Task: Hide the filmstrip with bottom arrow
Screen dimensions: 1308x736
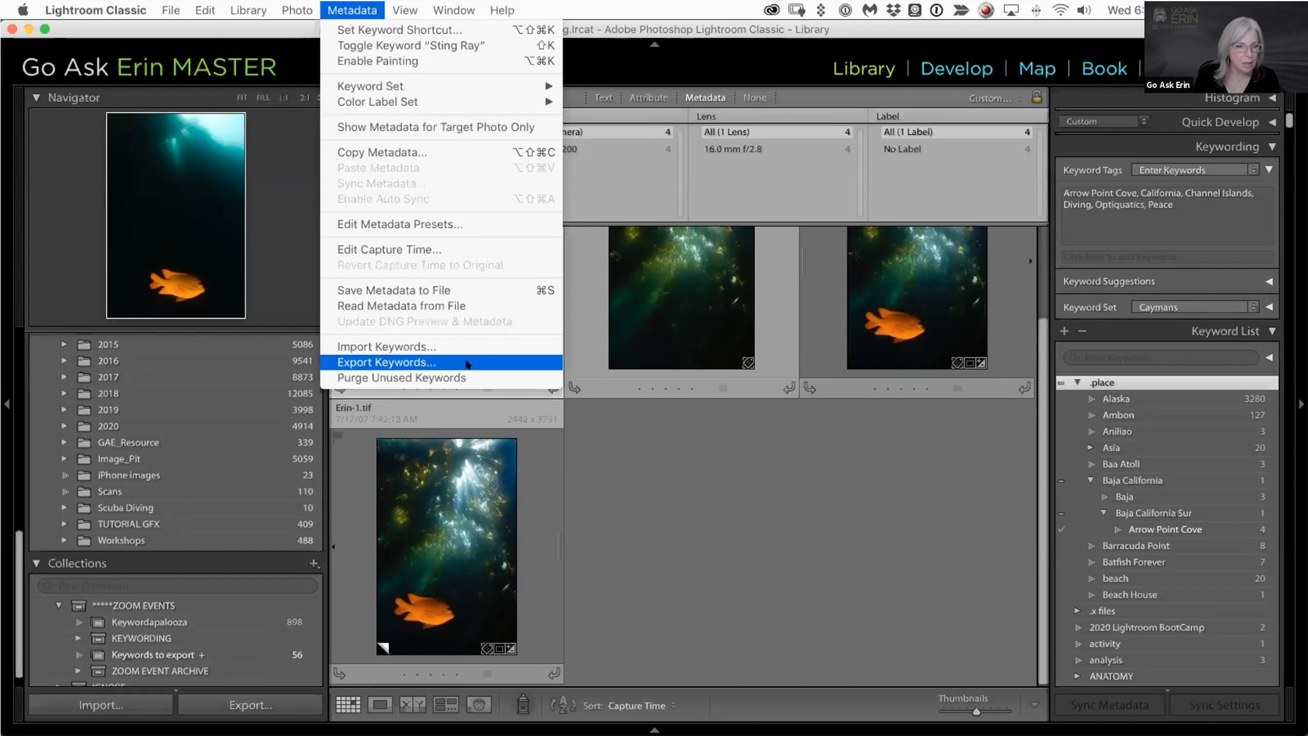Action: [x=654, y=730]
